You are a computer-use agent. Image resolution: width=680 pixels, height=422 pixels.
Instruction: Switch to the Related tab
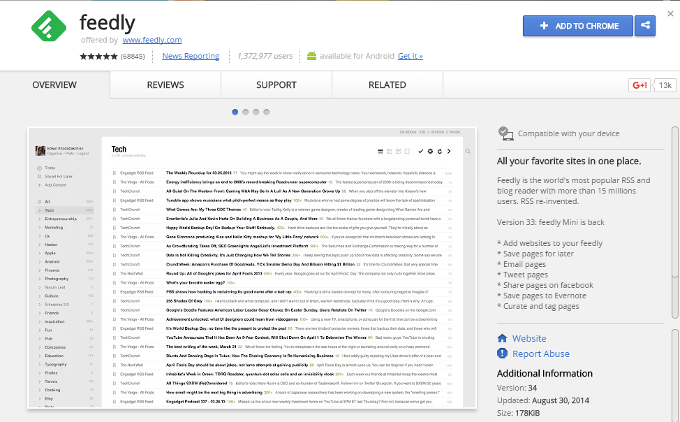(x=387, y=85)
